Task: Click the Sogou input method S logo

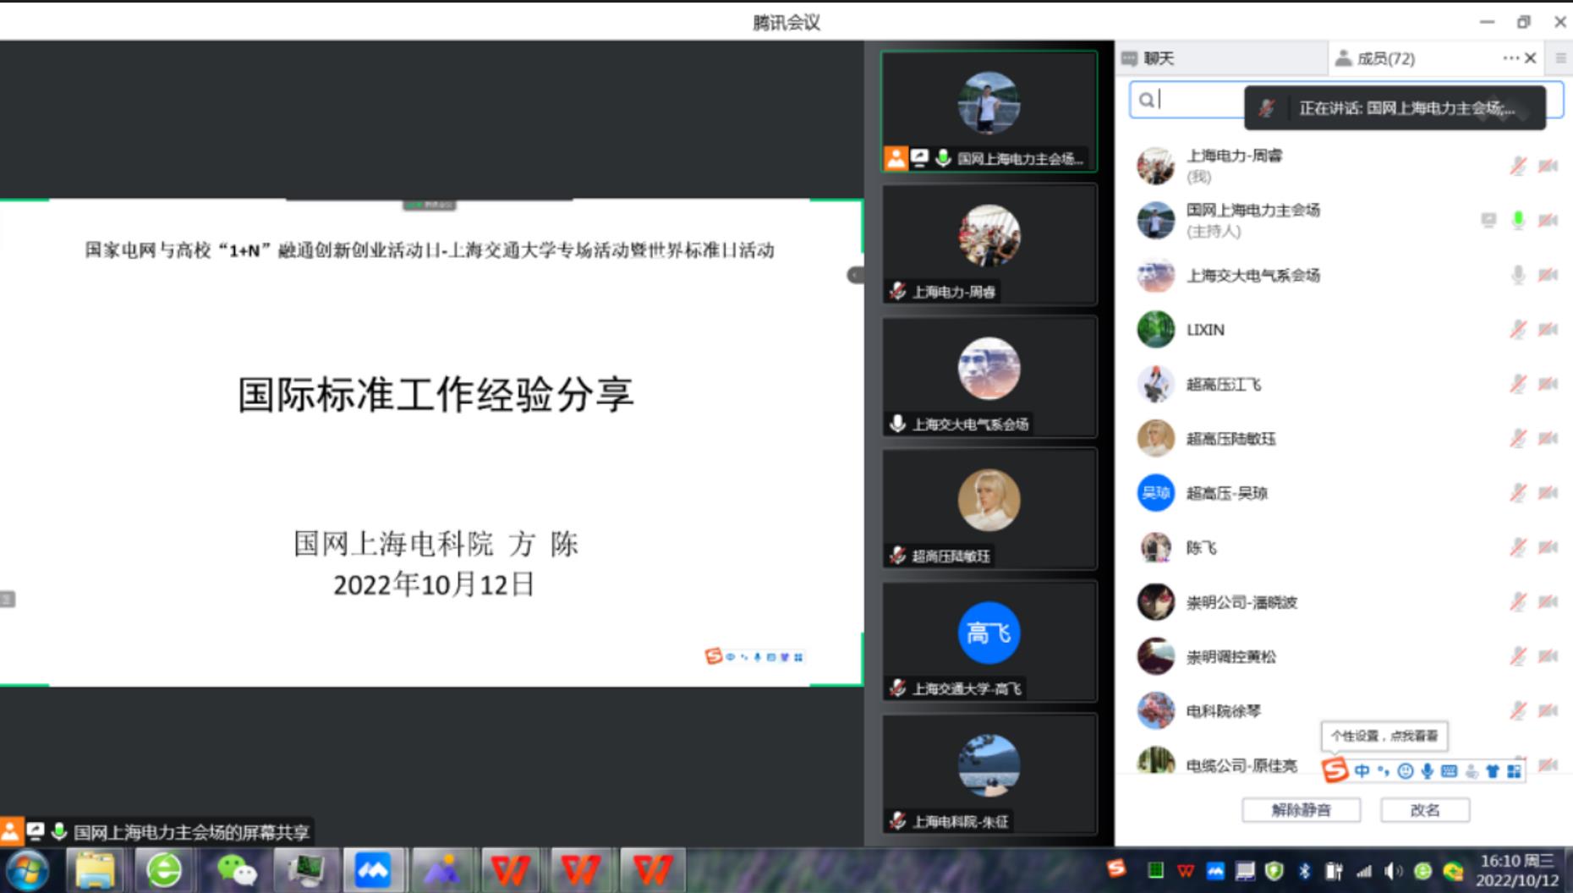Action: [x=1334, y=770]
